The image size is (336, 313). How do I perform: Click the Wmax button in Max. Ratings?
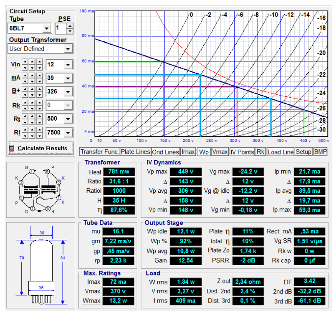click(91, 300)
